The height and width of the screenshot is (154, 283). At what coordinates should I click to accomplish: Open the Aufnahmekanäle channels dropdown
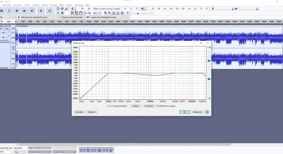[73, 17]
